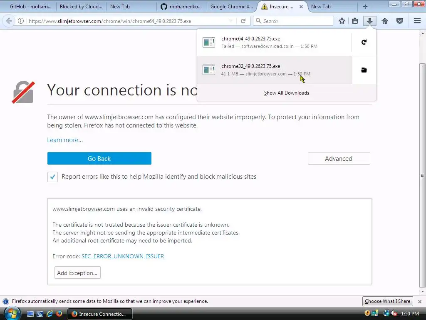Image resolution: width=426 pixels, height=320 pixels.
Task: Reload the current page
Action: pyautogui.click(x=243, y=21)
